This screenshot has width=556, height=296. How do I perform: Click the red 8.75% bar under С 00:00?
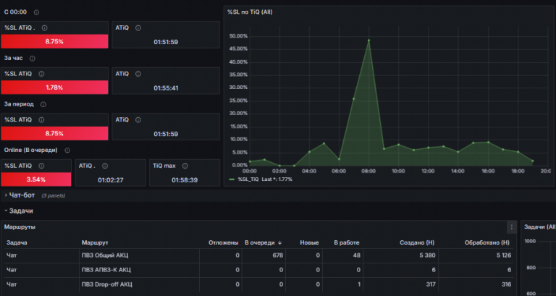[54, 41]
